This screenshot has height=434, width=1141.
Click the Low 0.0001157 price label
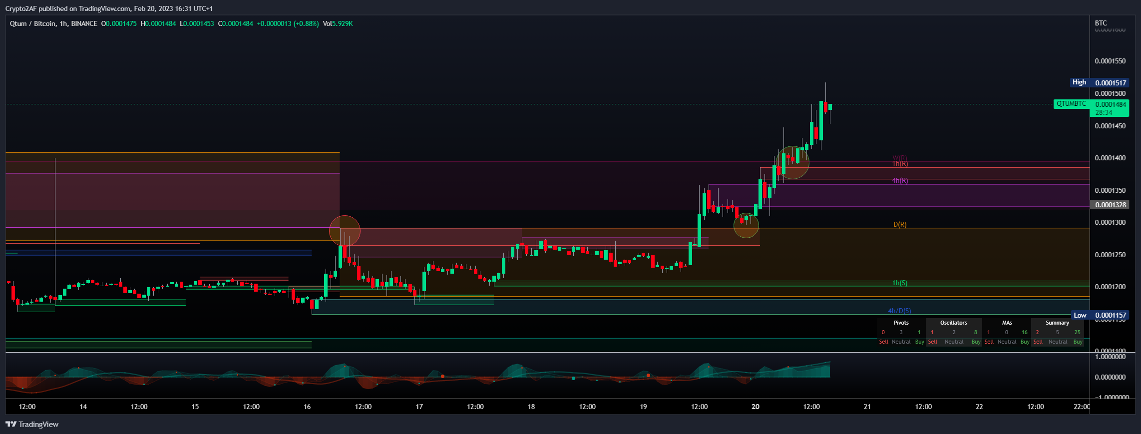[x=1100, y=315]
